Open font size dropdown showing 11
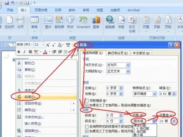 (43, 45)
